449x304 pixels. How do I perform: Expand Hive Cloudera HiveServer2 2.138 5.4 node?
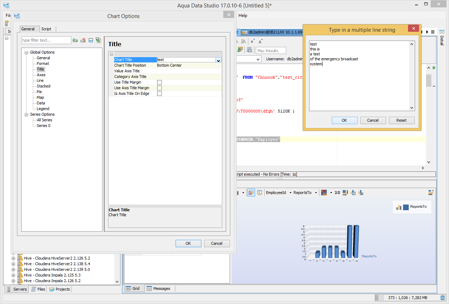[13, 264]
